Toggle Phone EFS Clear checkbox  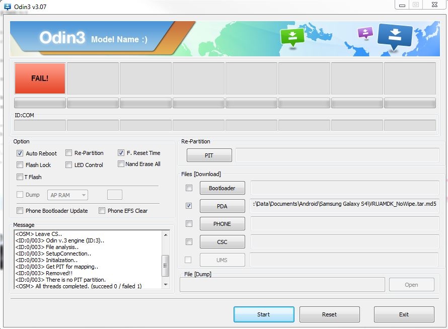102,210
